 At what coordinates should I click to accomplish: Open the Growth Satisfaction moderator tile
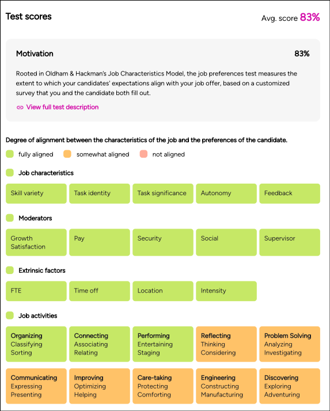pos(36,242)
